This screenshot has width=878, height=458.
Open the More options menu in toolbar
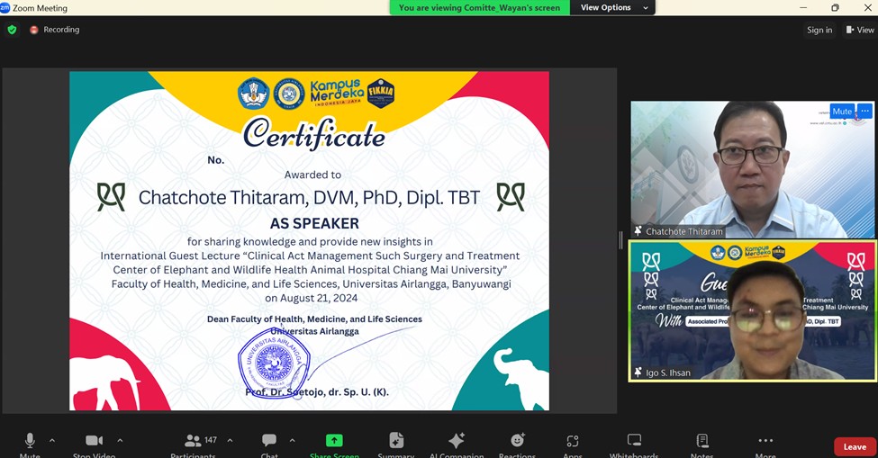765,441
